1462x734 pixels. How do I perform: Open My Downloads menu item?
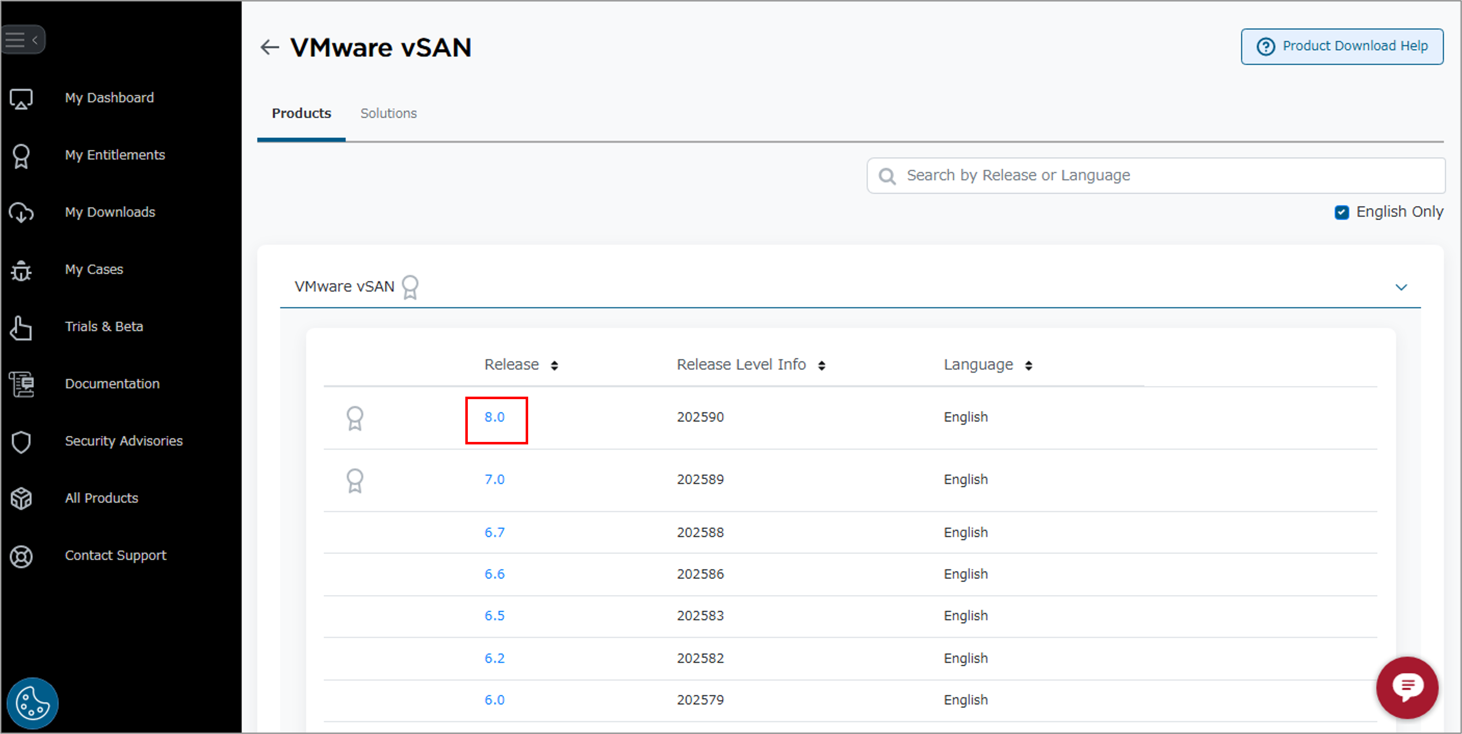pyautogui.click(x=110, y=212)
